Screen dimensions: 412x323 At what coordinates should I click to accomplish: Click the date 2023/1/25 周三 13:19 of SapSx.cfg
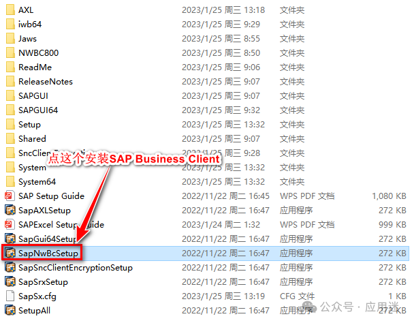[x=223, y=296]
